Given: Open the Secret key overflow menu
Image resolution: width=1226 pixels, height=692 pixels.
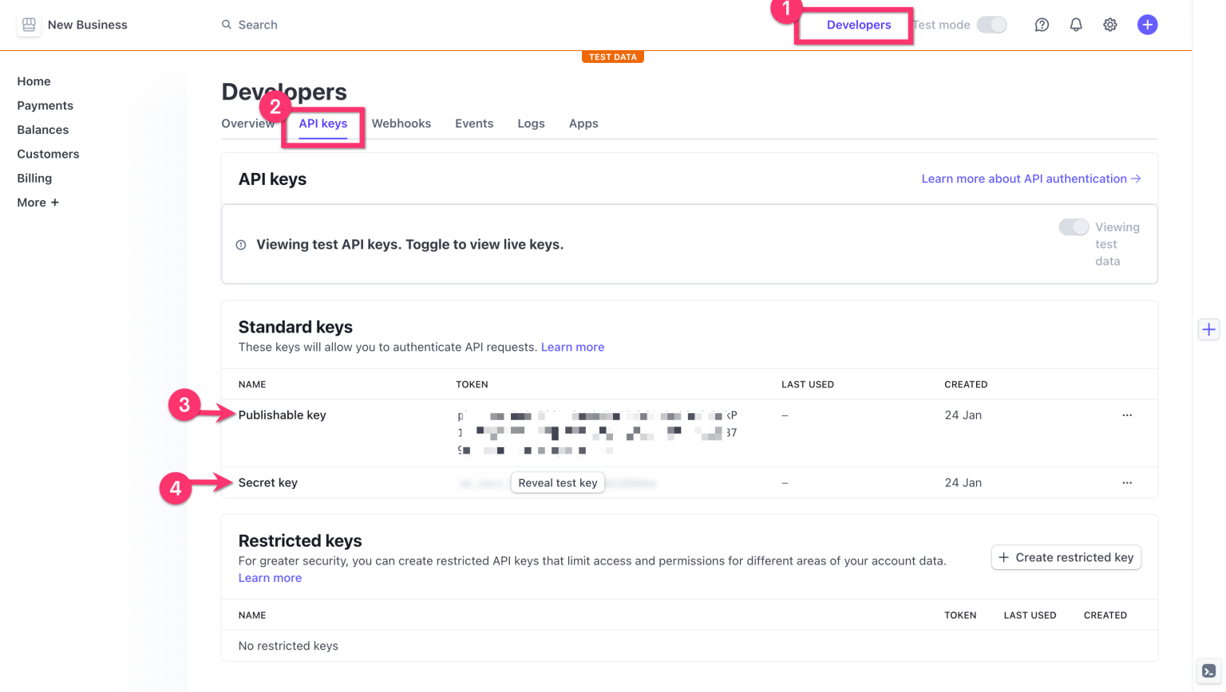Looking at the screenshot, I should (x=1127, y=482).
